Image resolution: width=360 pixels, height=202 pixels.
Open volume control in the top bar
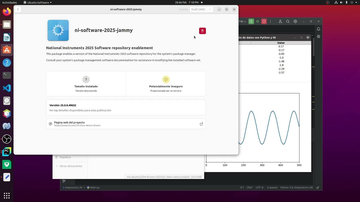(341, 3)
